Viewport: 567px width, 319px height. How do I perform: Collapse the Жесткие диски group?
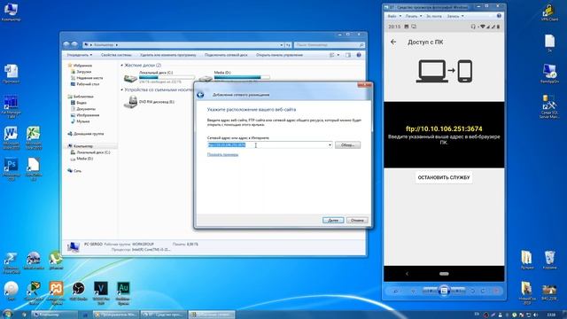click(122, 65)
